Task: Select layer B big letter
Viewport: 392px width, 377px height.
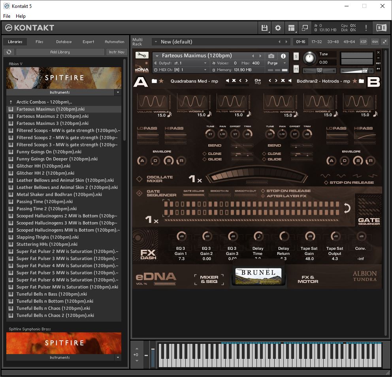Action: click(373, 82)
